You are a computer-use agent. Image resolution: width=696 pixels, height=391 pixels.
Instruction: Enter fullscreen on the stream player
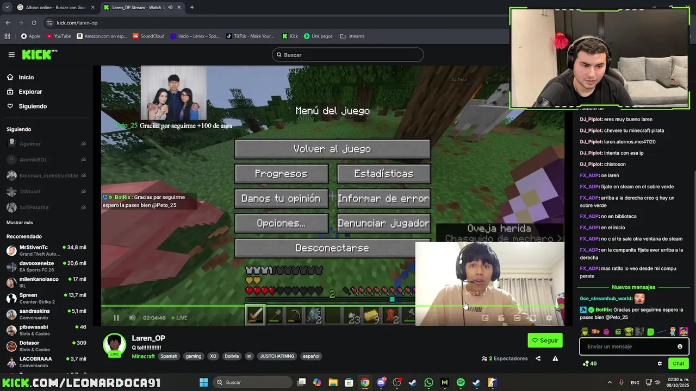pyautogui.click(x=533, y=318)
